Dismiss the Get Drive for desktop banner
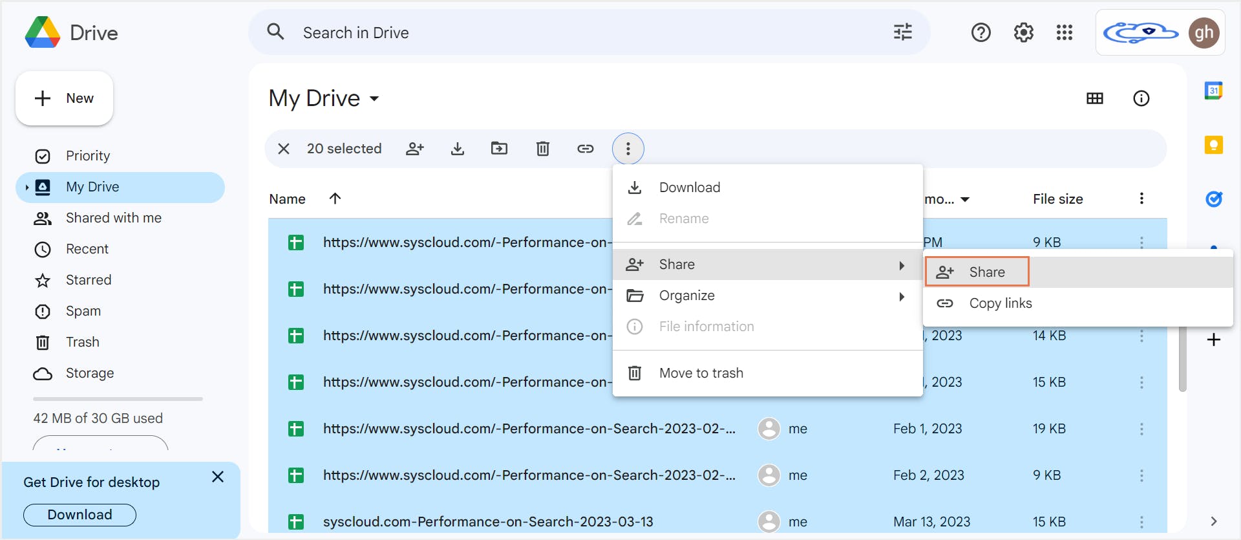This screenshot has height=540, width=1241. [218, 477]
